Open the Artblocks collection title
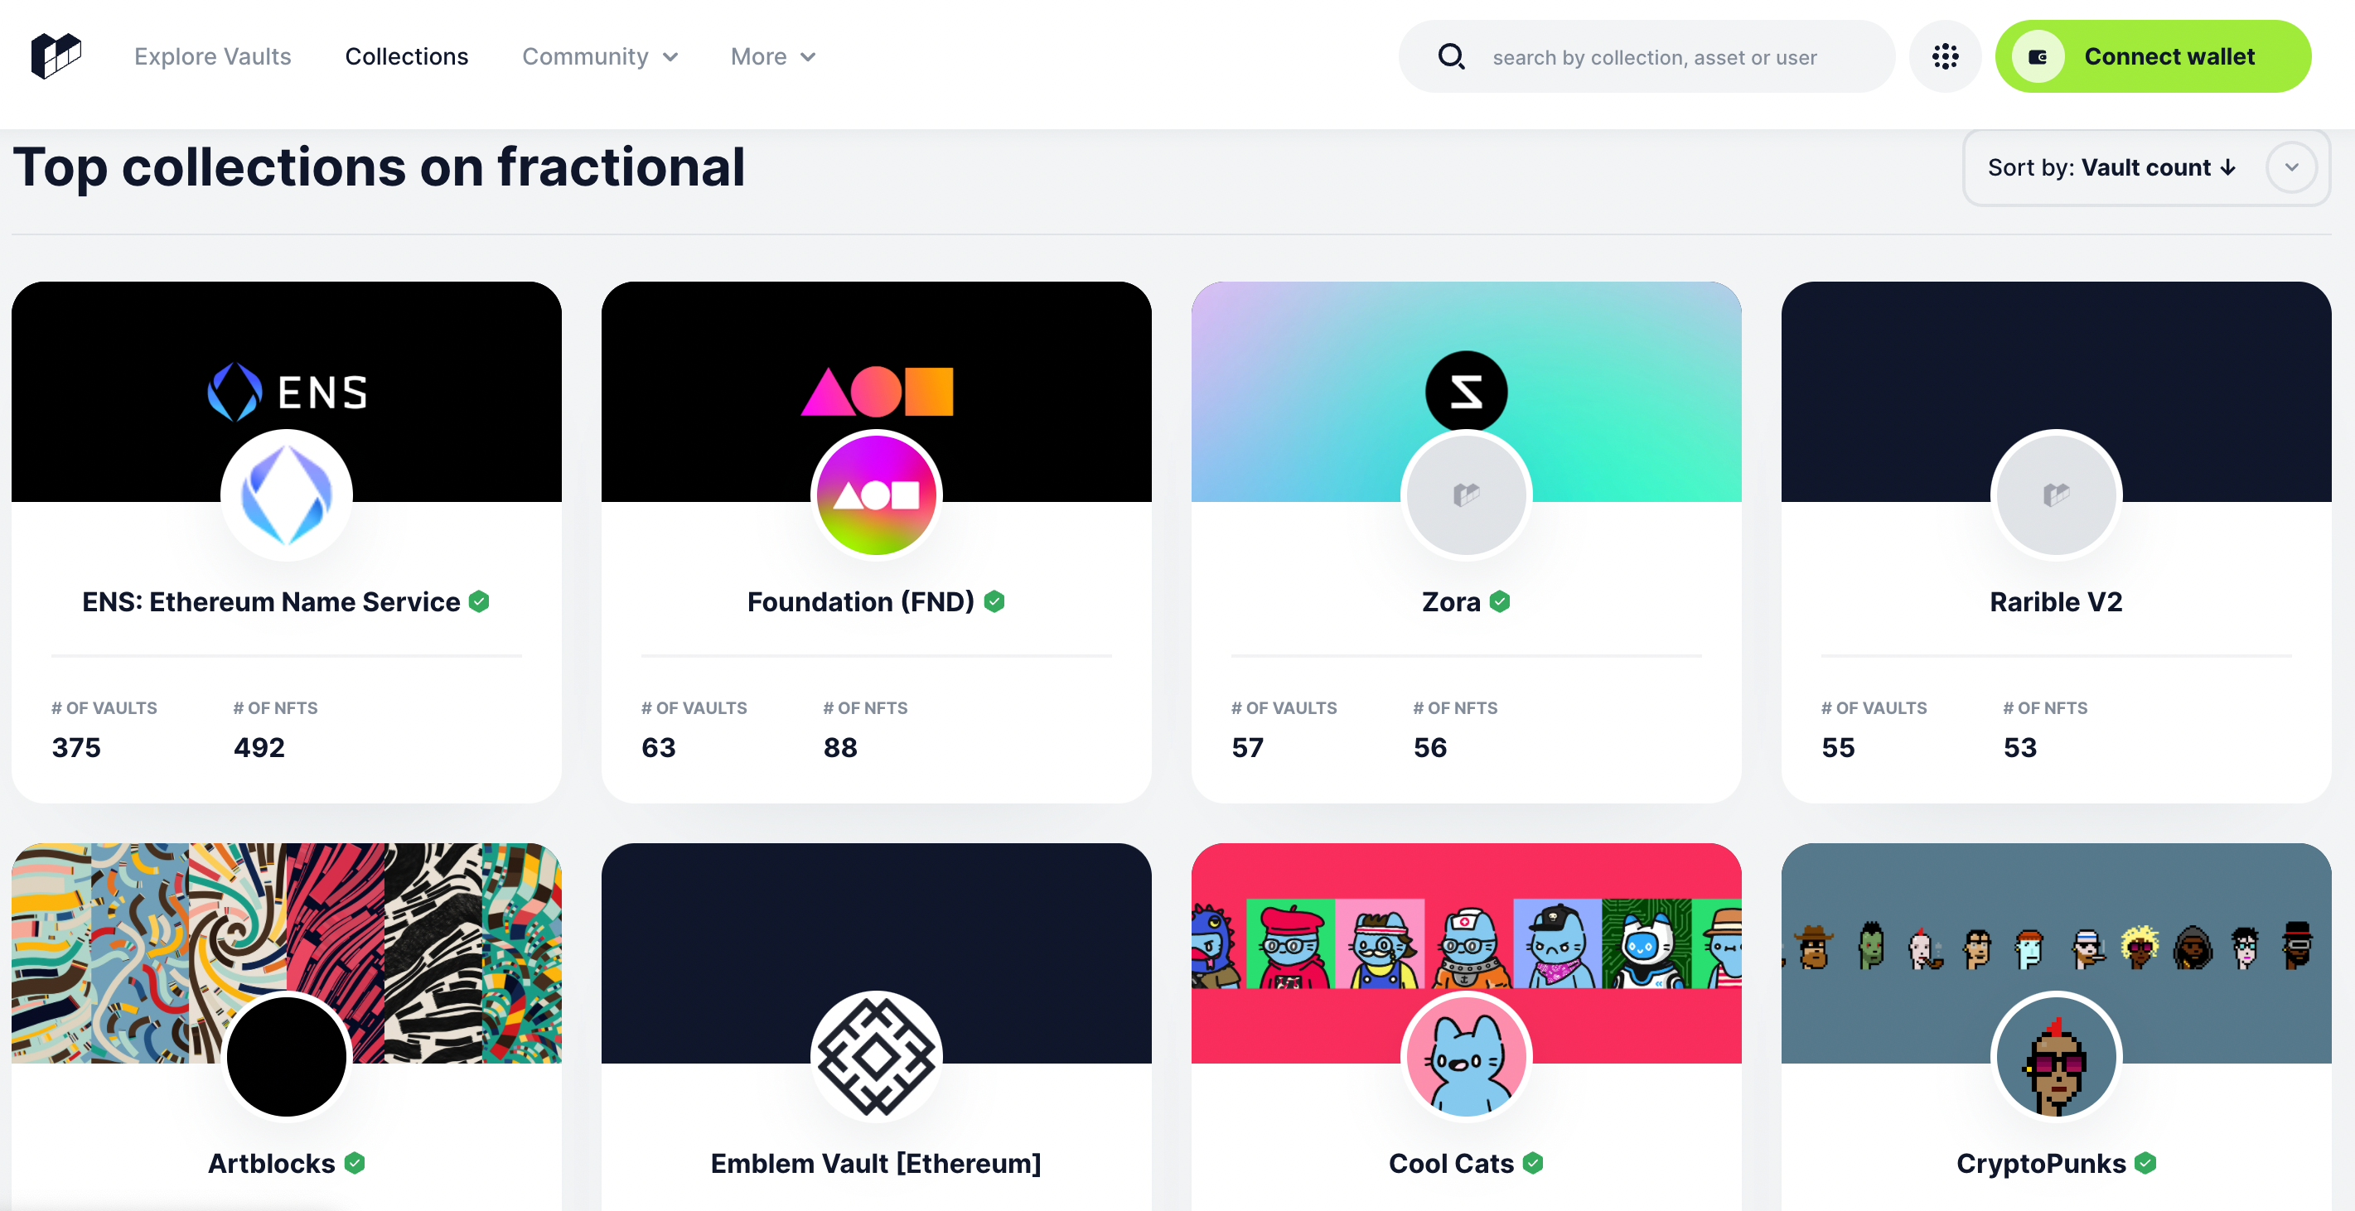Viewport: 2355px width, 1211px height. click(x=272, y=1163)
